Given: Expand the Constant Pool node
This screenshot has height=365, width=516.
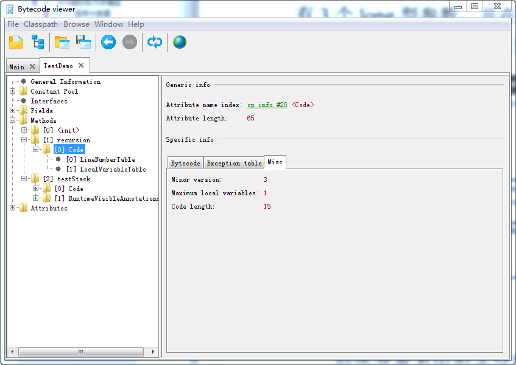Looking at the screenshot, I should pos(13,91).
